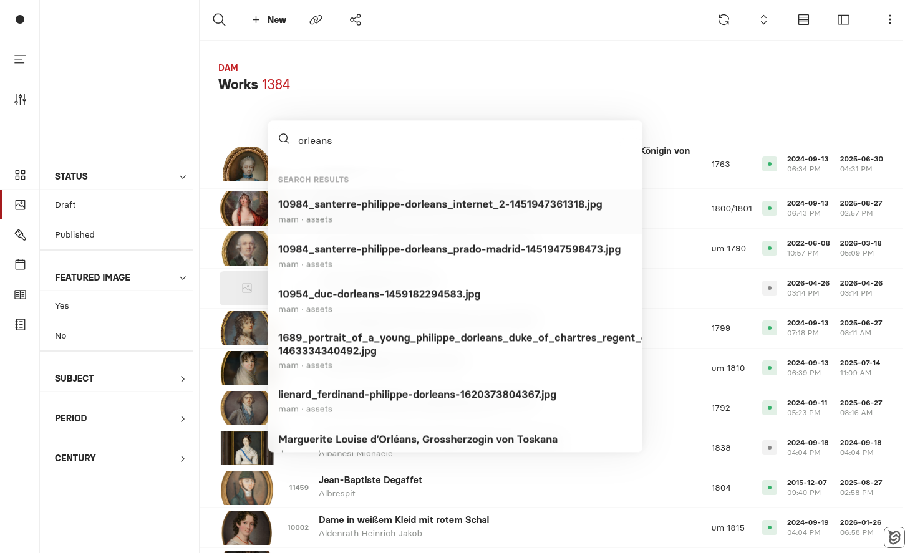
Task: Toggle the side panel layout icon
Action: pyautogui.click(x=843, y=20)
